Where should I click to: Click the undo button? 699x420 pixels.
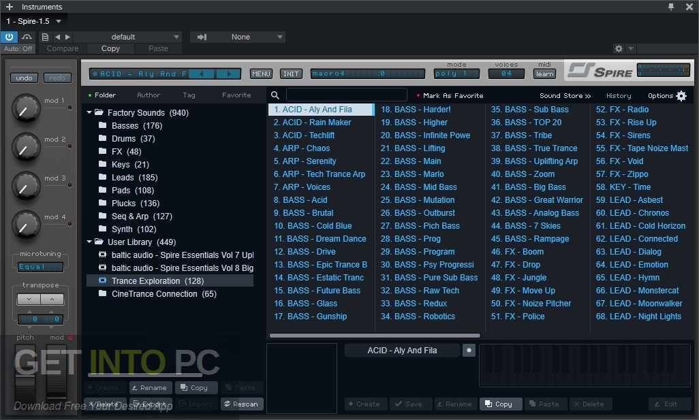(24, 78)
